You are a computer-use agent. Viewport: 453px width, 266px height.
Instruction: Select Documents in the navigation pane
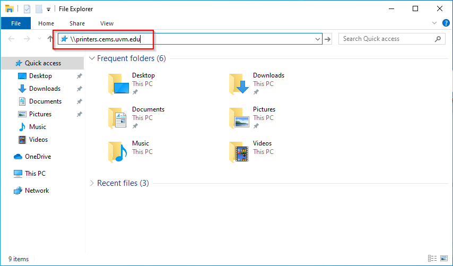46,101
